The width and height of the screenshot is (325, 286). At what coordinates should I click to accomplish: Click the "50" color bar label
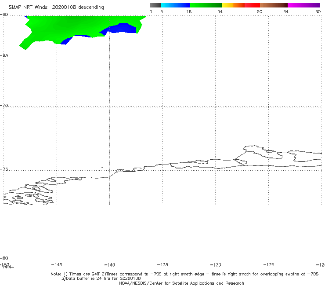click(260, 11)
